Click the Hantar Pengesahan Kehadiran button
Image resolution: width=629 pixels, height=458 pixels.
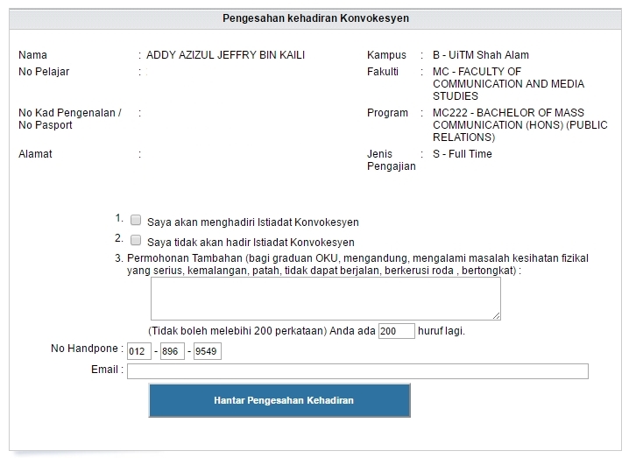tap(279, 400)
